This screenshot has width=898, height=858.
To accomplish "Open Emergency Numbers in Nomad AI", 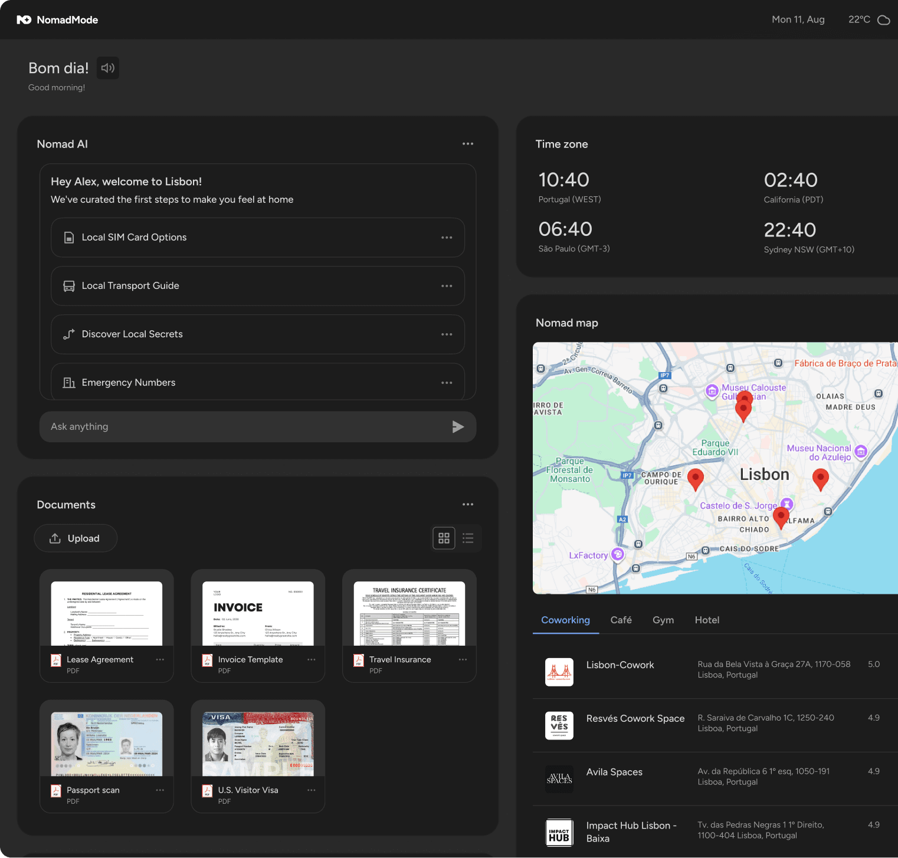I will 257,382.
